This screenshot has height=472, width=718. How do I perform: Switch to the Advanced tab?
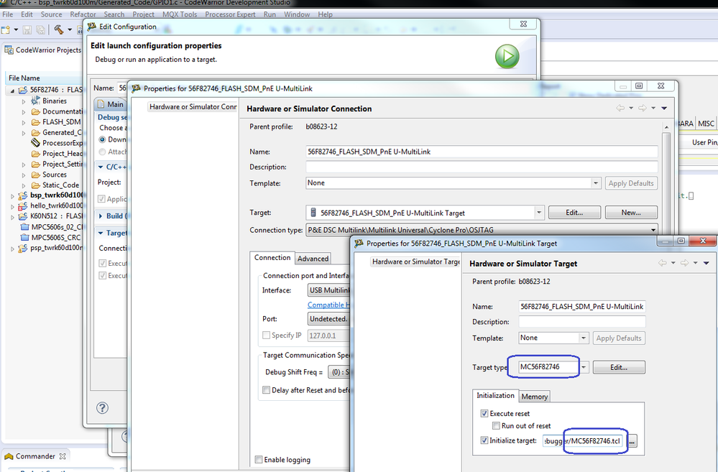(313, 259)
